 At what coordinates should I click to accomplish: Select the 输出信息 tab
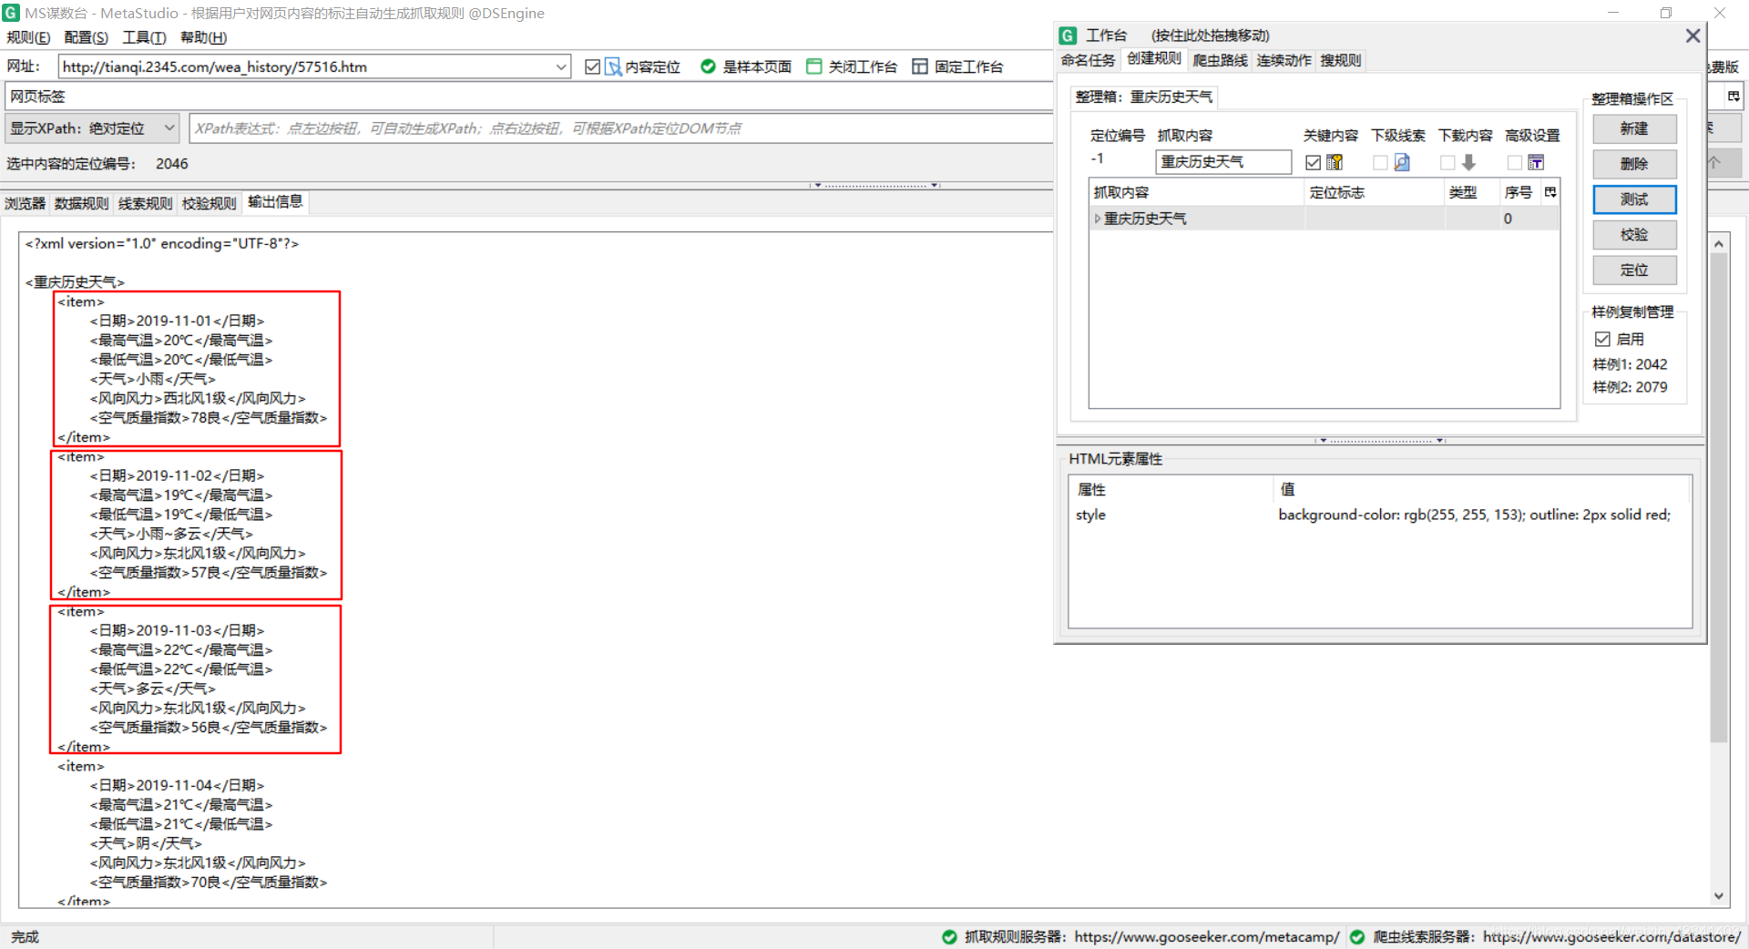[x=275, y=202]
